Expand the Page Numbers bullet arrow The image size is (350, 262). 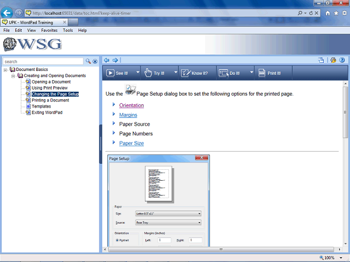click(114, 133)
